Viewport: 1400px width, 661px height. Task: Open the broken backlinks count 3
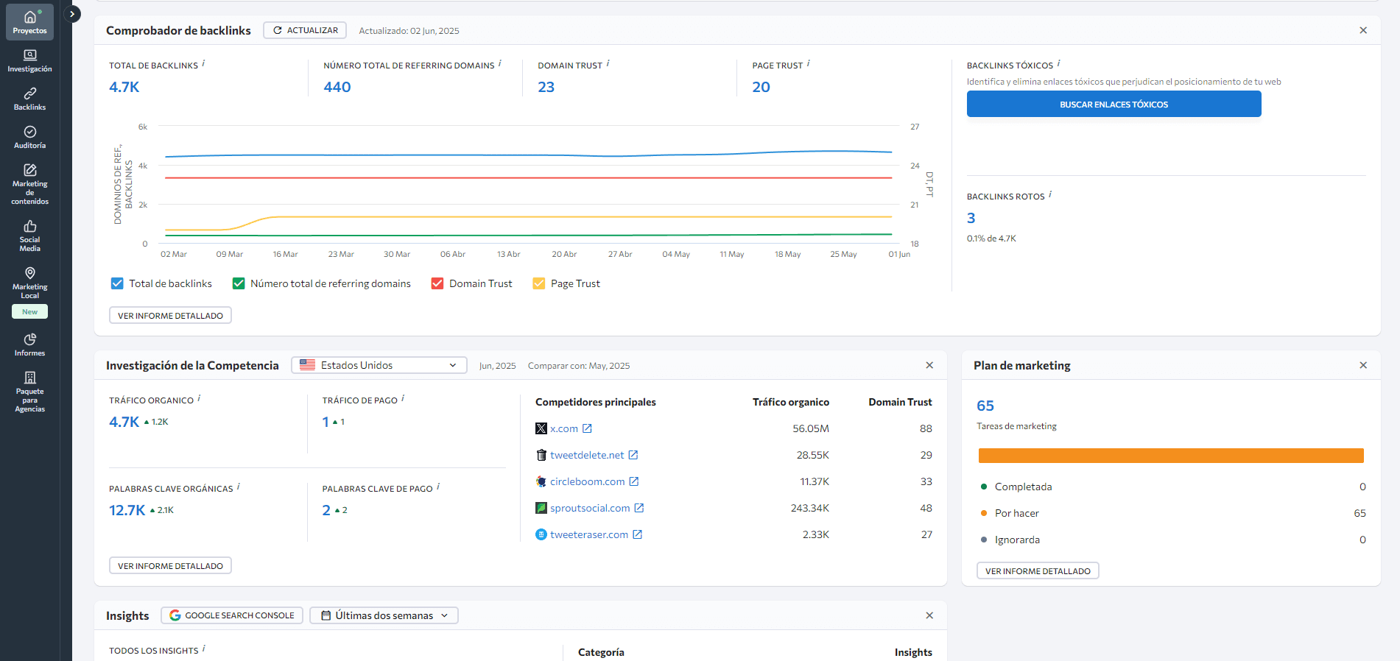971,218
